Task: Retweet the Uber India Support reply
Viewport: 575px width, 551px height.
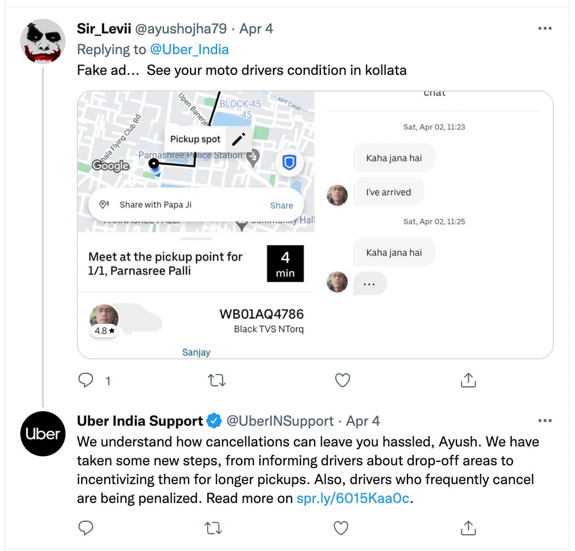Action: click(x=214, y=528)
